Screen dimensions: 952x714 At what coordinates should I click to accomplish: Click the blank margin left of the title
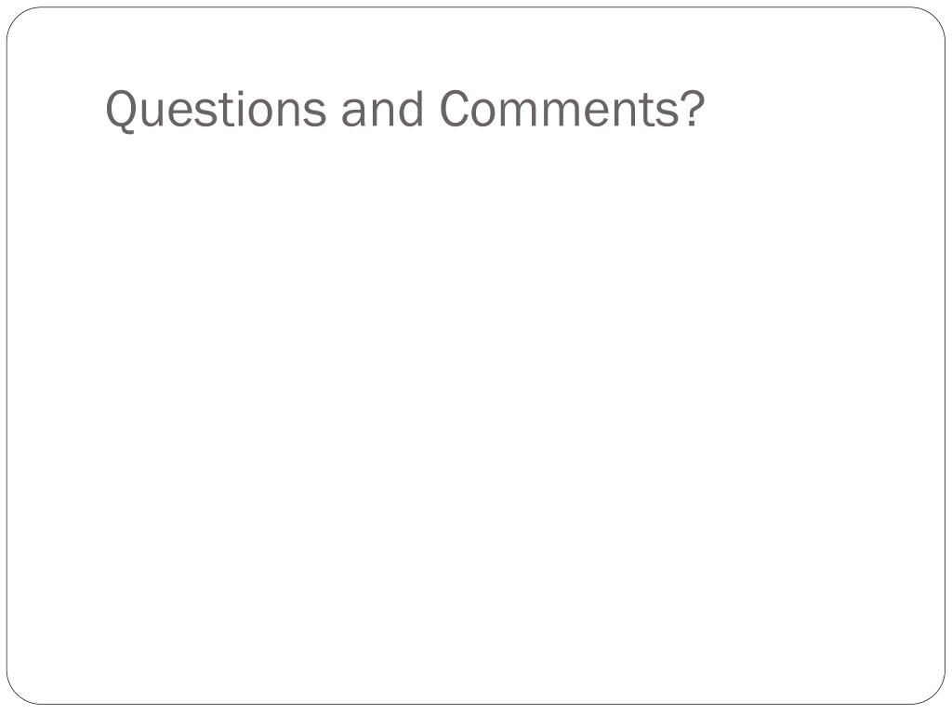point(56,110)
